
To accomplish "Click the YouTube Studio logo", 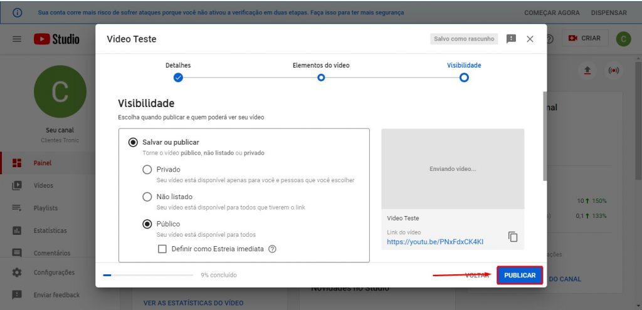I will coord(57,39).
